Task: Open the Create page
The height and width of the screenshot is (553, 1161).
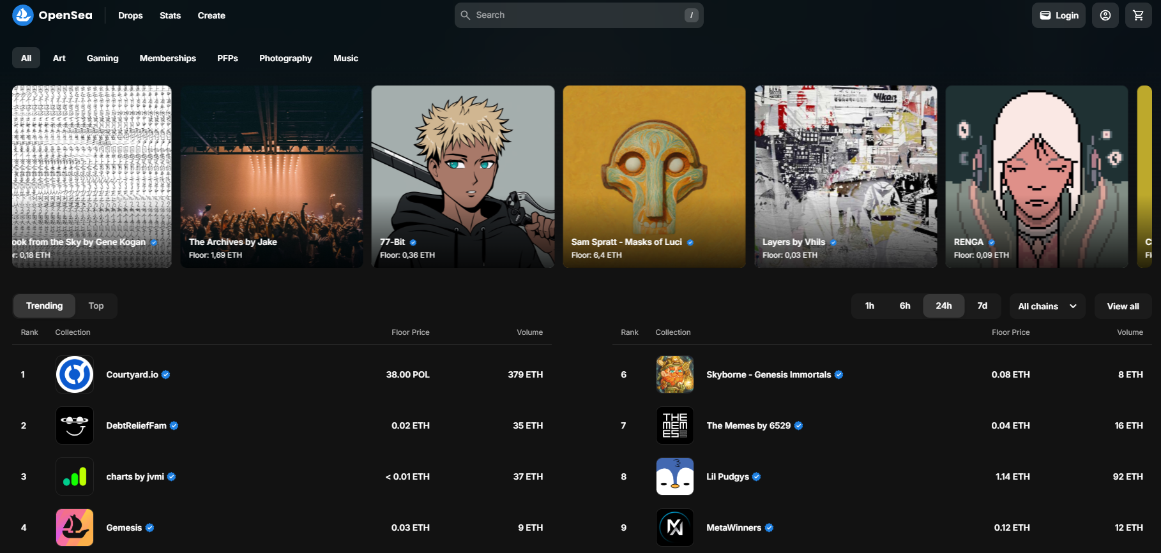Action: (211, 15)
